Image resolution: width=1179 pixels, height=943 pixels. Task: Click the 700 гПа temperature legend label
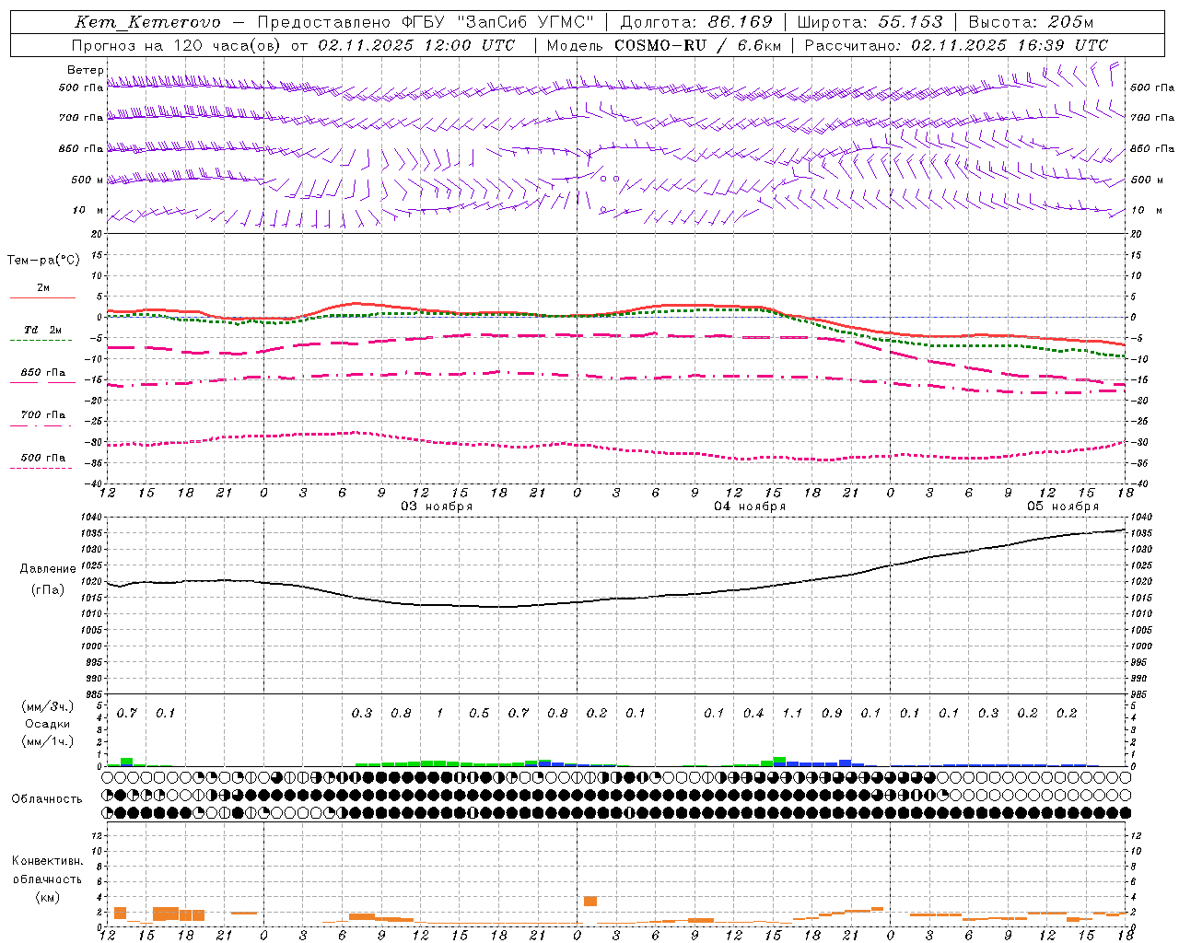point(43,415)
